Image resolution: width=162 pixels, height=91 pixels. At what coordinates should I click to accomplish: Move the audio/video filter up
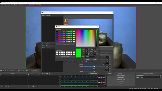(47, 43)
